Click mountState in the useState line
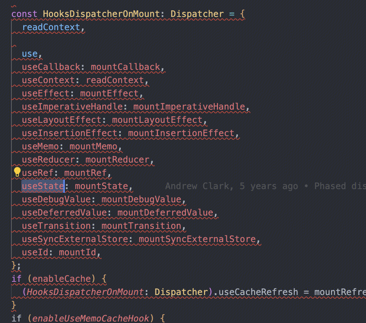 coord(101,186)
